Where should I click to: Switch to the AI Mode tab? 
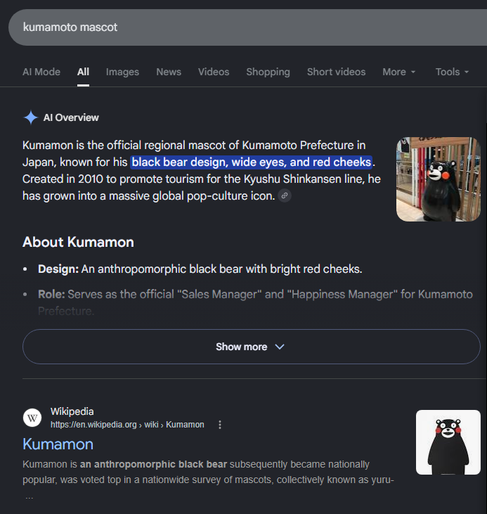(41, 72)
